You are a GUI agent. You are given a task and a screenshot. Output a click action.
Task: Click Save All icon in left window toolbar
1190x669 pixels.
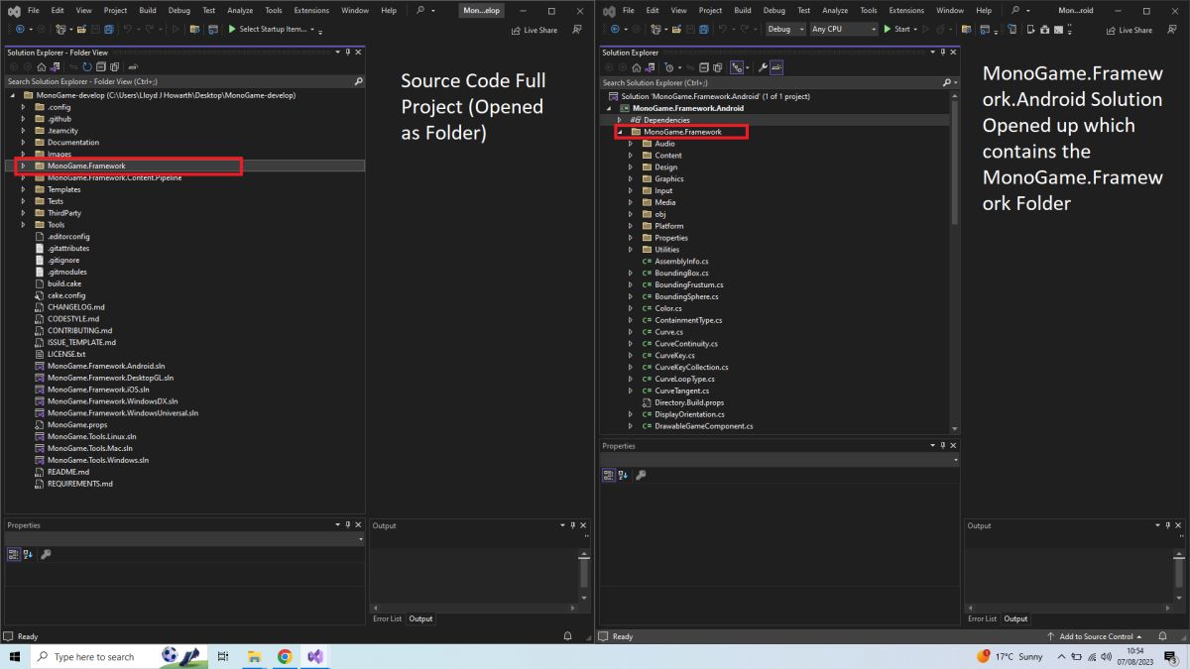click(x=109, y=29)
